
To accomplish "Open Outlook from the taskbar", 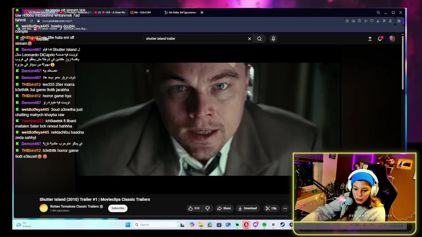I will click(228, 225).
